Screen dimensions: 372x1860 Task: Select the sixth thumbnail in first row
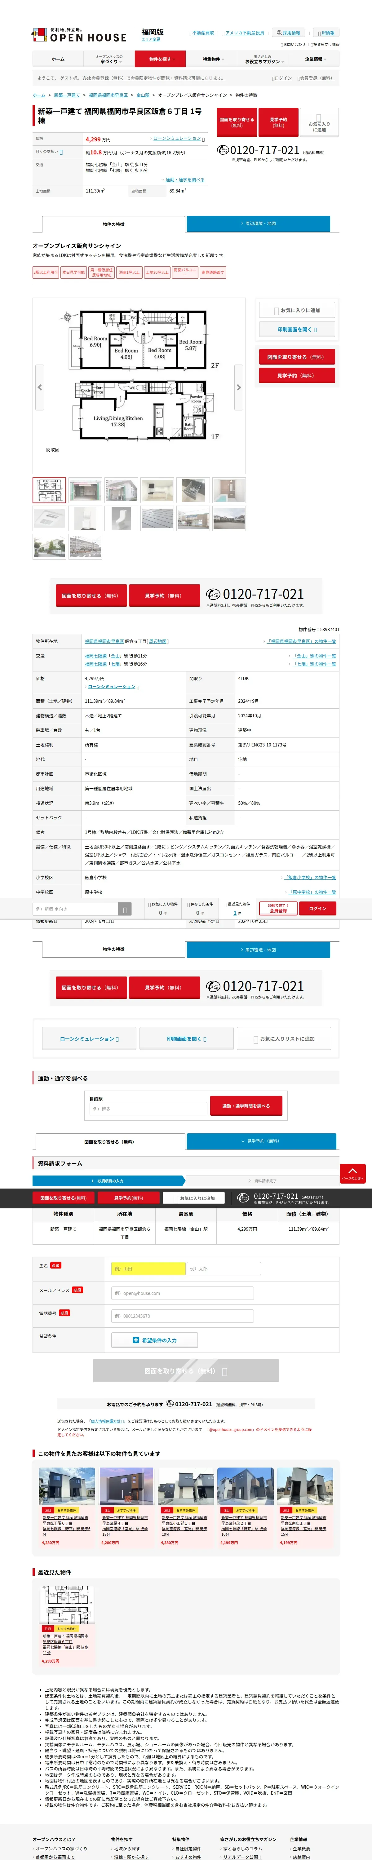(x=229, y=490)
